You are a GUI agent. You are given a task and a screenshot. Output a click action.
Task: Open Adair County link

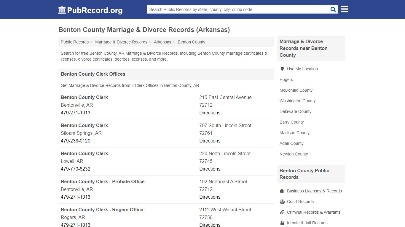point(291,143)
